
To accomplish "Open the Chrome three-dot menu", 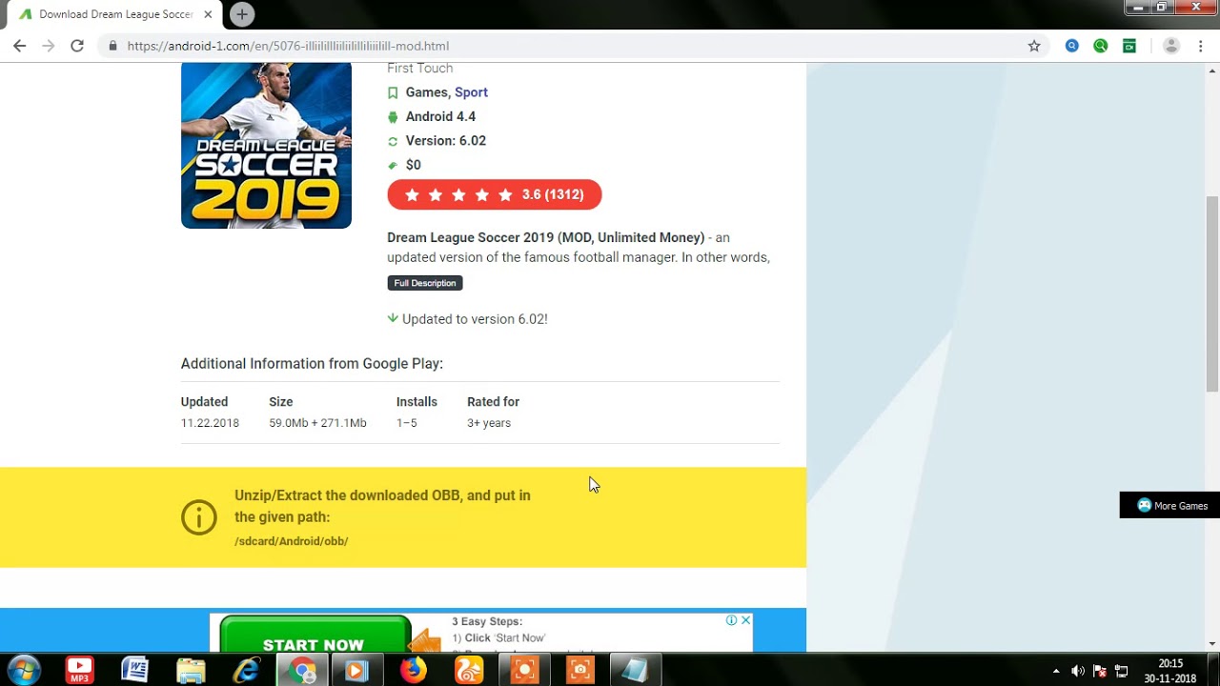I will coord(1201,46).
